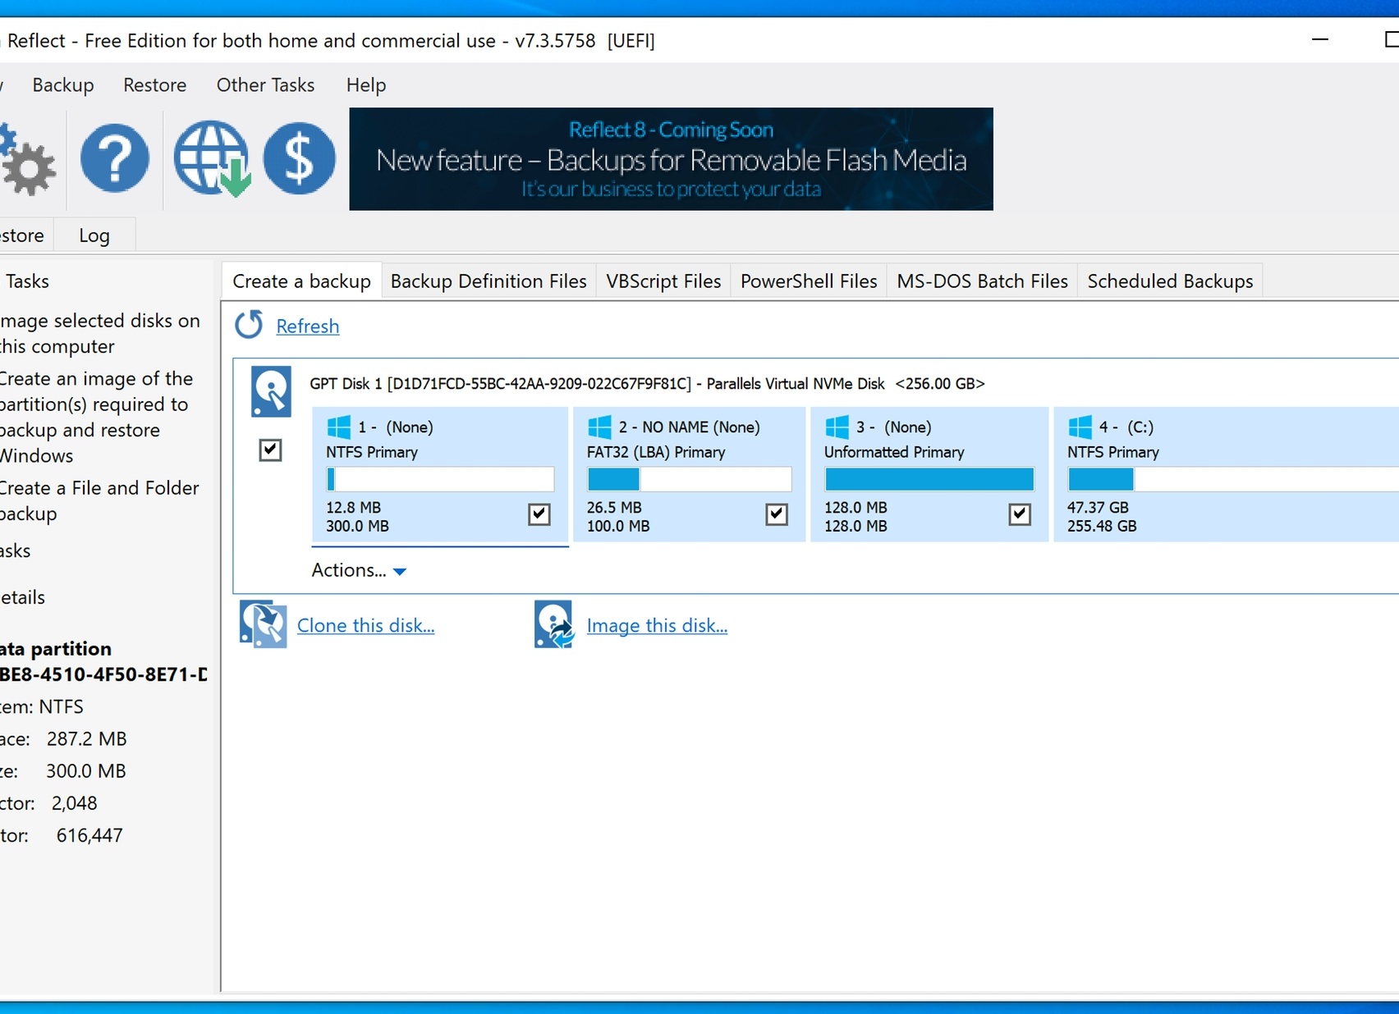The height and width of the screenshot is (1014, 1399).
Task: Toggle the whole GPT Disk 1 checkbox
Action: [270, 450]
